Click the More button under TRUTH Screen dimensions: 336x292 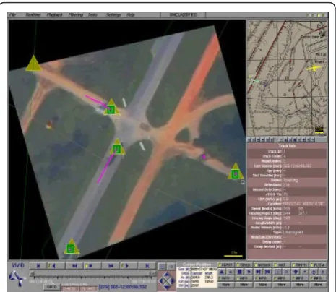300,285
